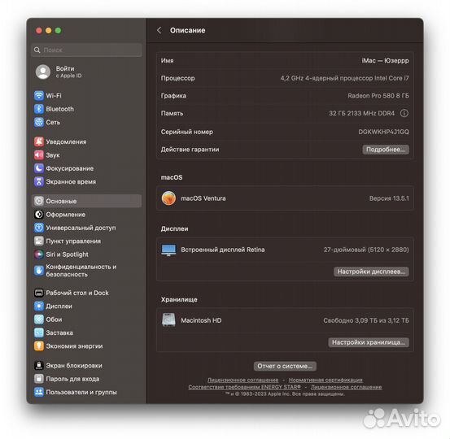The width and height of the screenshot is (450, 439).
Task: Click the Описание page title
Action: (x=187, y=30)
